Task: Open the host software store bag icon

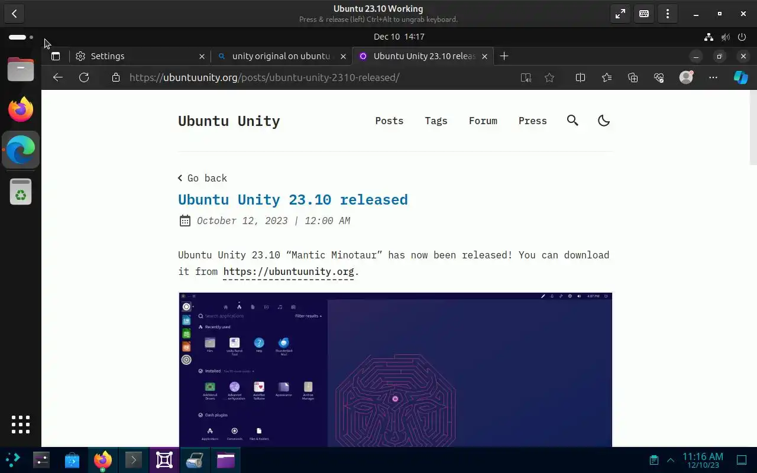Action: point(72,460)
